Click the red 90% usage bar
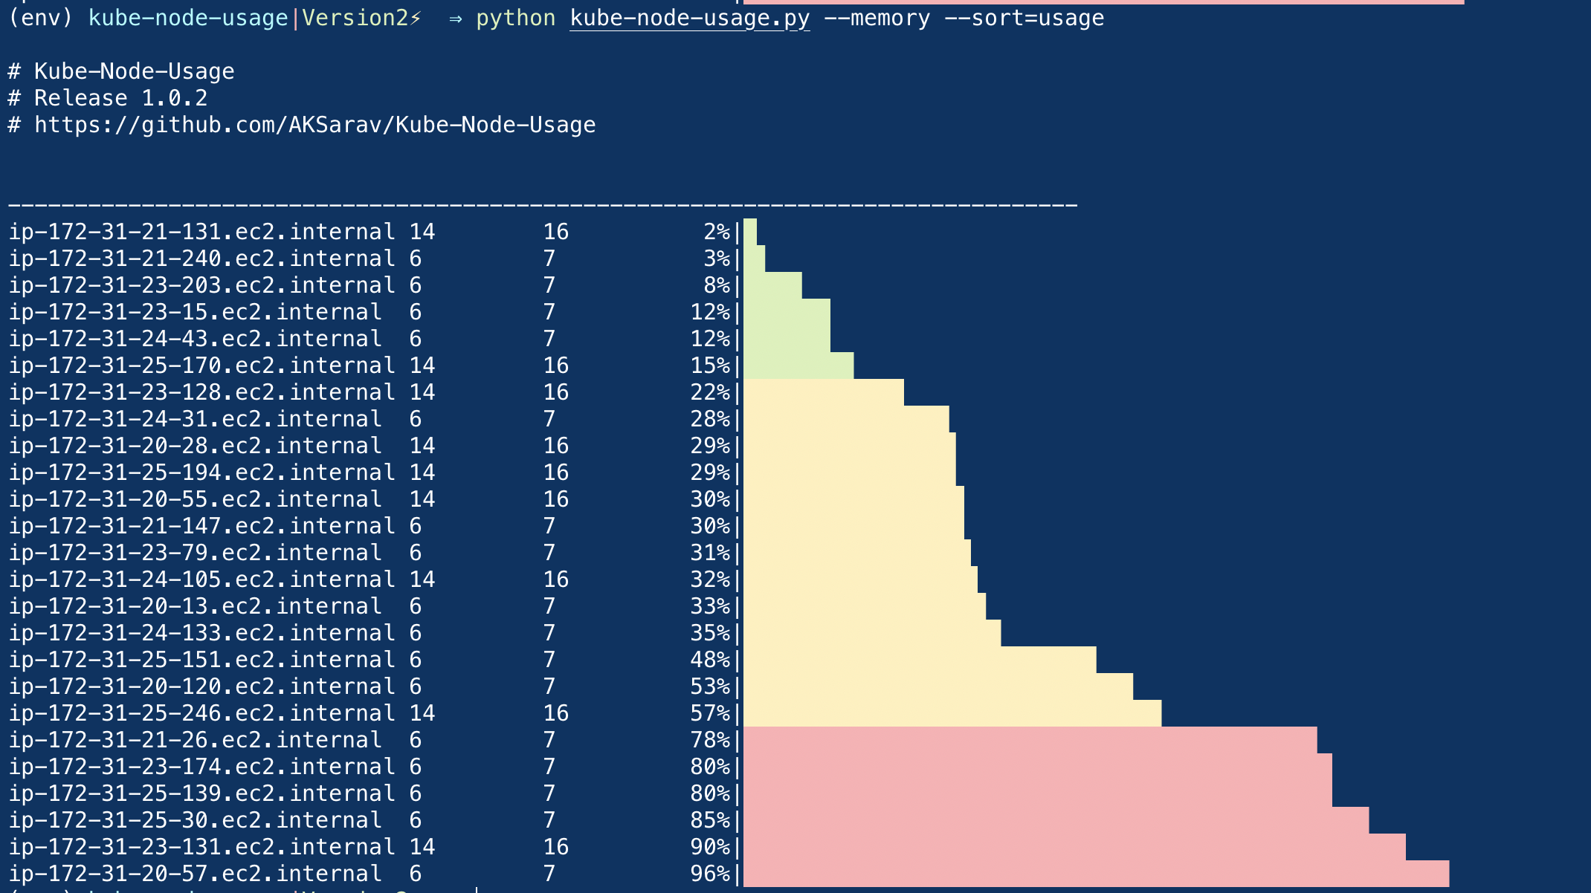Image resolution: width=1591 pixels, height=893 pixels. coord(1074,847)
